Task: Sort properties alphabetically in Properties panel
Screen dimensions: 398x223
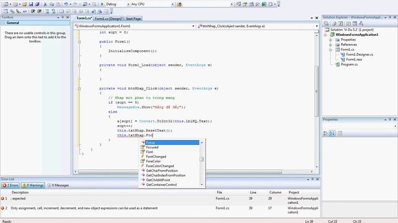Action: click(331, 133)
